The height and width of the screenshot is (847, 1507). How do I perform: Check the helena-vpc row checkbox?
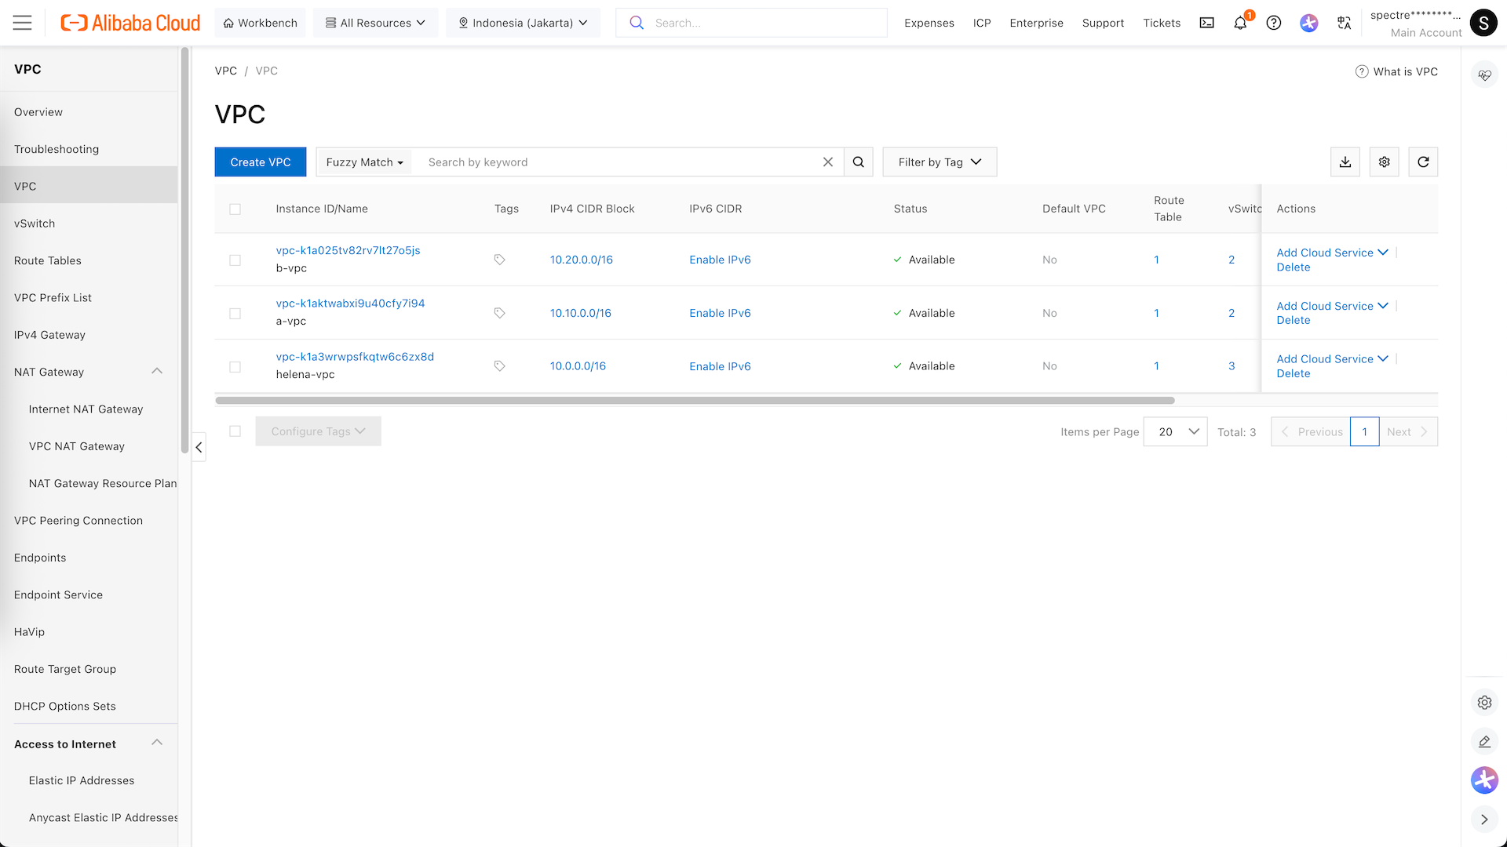pos(235,366)
